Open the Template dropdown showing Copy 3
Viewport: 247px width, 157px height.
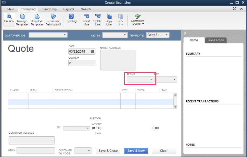[167, 35]
